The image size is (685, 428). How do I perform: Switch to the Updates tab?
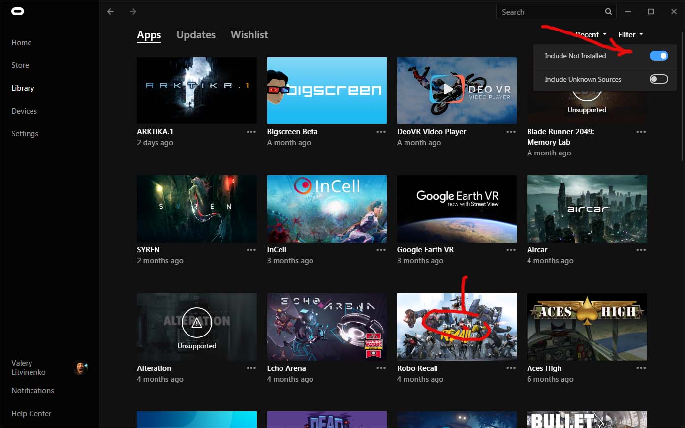tap(196, 35)
